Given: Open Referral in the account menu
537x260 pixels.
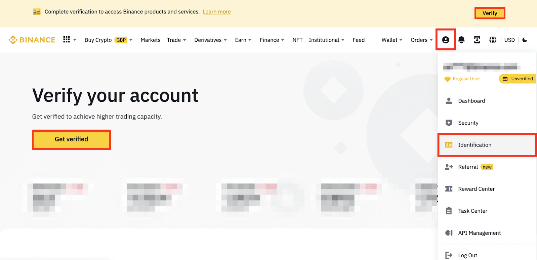Looking at the screenshot, I should [487, 167].
